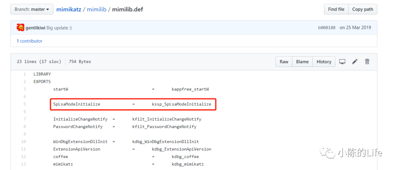Click InitializeChangeNotify export name
The width and height of the screenshot is (395, 170).
click(x=80, y=119)
